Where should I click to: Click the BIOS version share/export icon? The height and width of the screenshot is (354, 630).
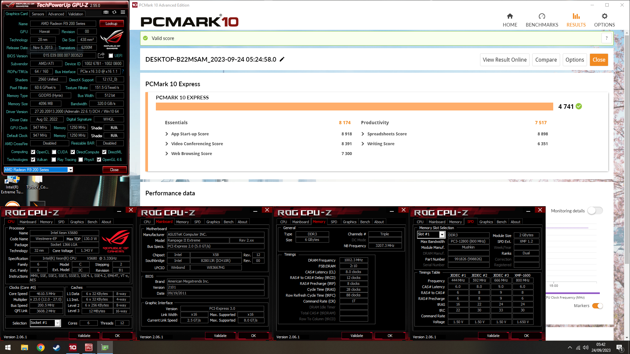[101, 55]
